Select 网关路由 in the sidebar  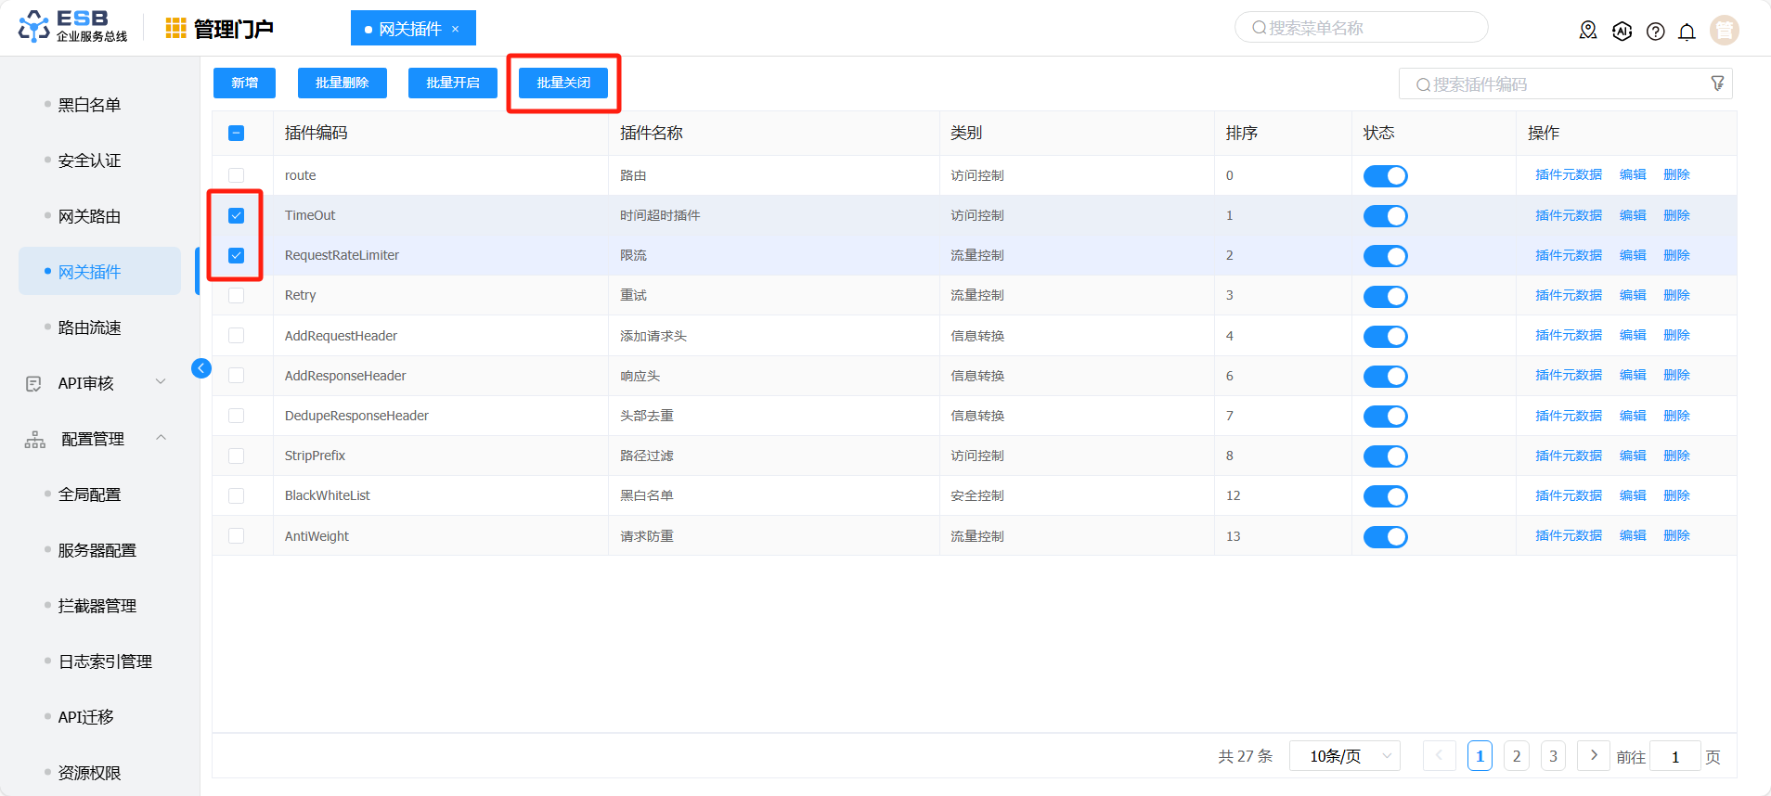click(x=89, y=216)
